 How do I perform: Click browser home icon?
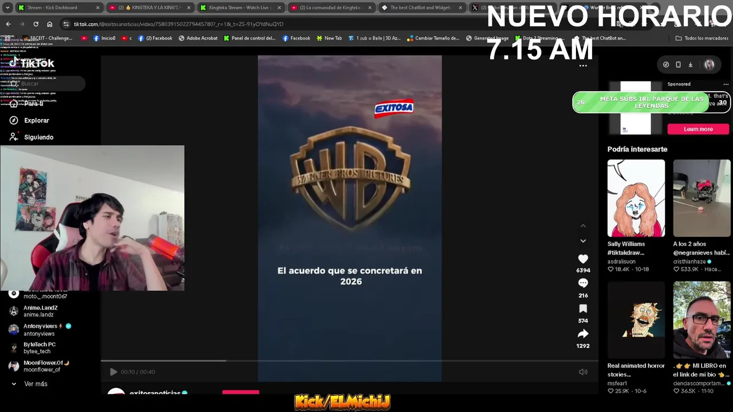49,24
